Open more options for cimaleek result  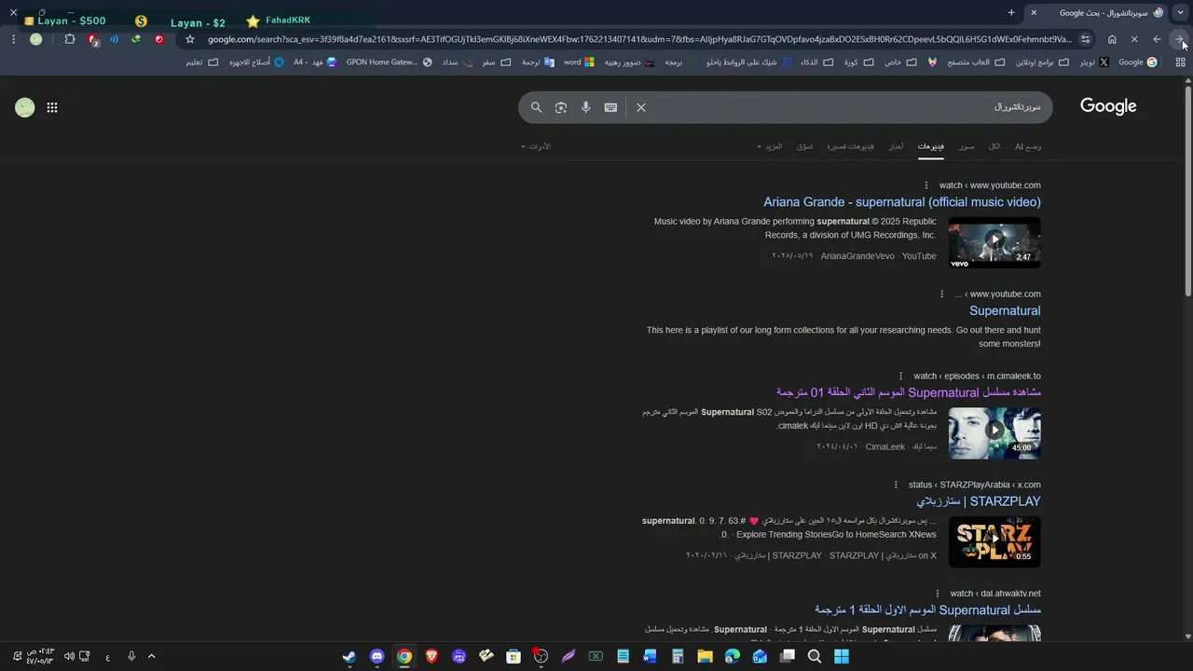[x=900, y=377]
